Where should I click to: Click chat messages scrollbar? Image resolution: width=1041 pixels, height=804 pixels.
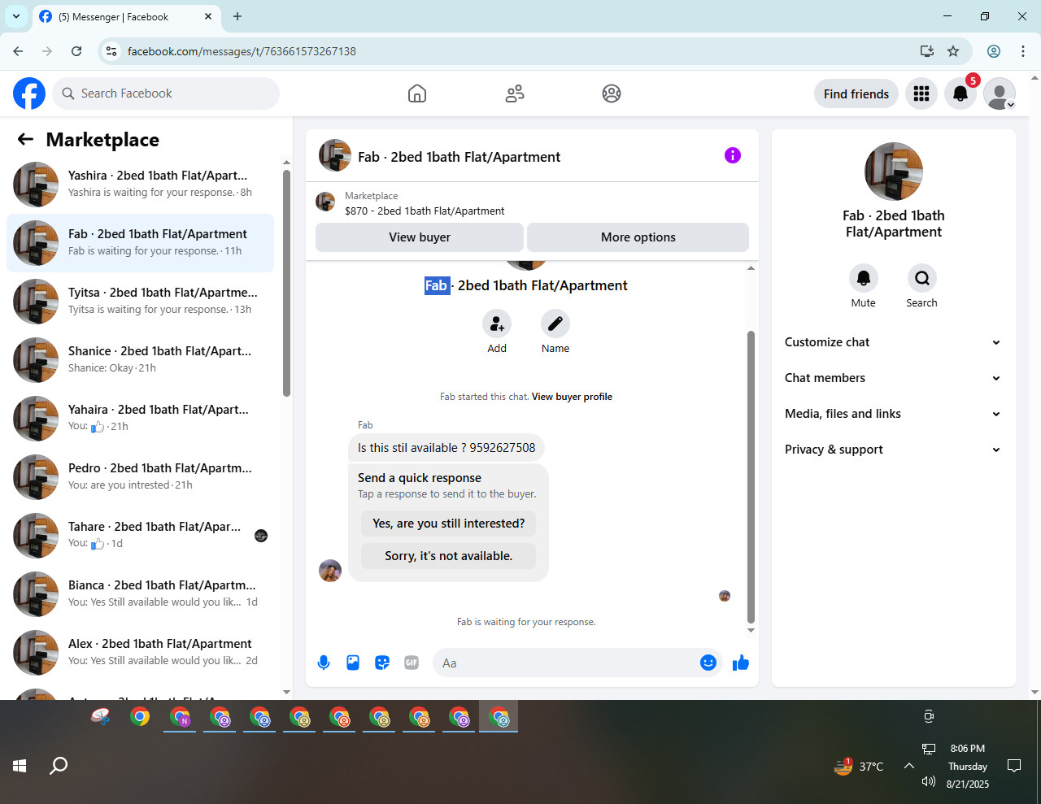(x=751, y=477)
